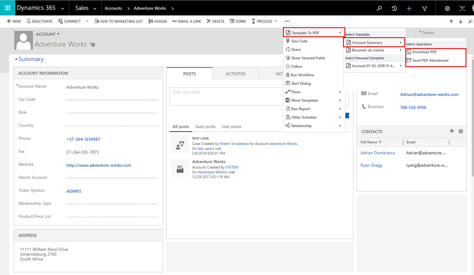Expand the Sales module dropdown

point(86,8)
